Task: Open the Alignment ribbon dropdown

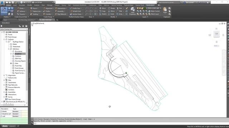Action: (48, 8)
